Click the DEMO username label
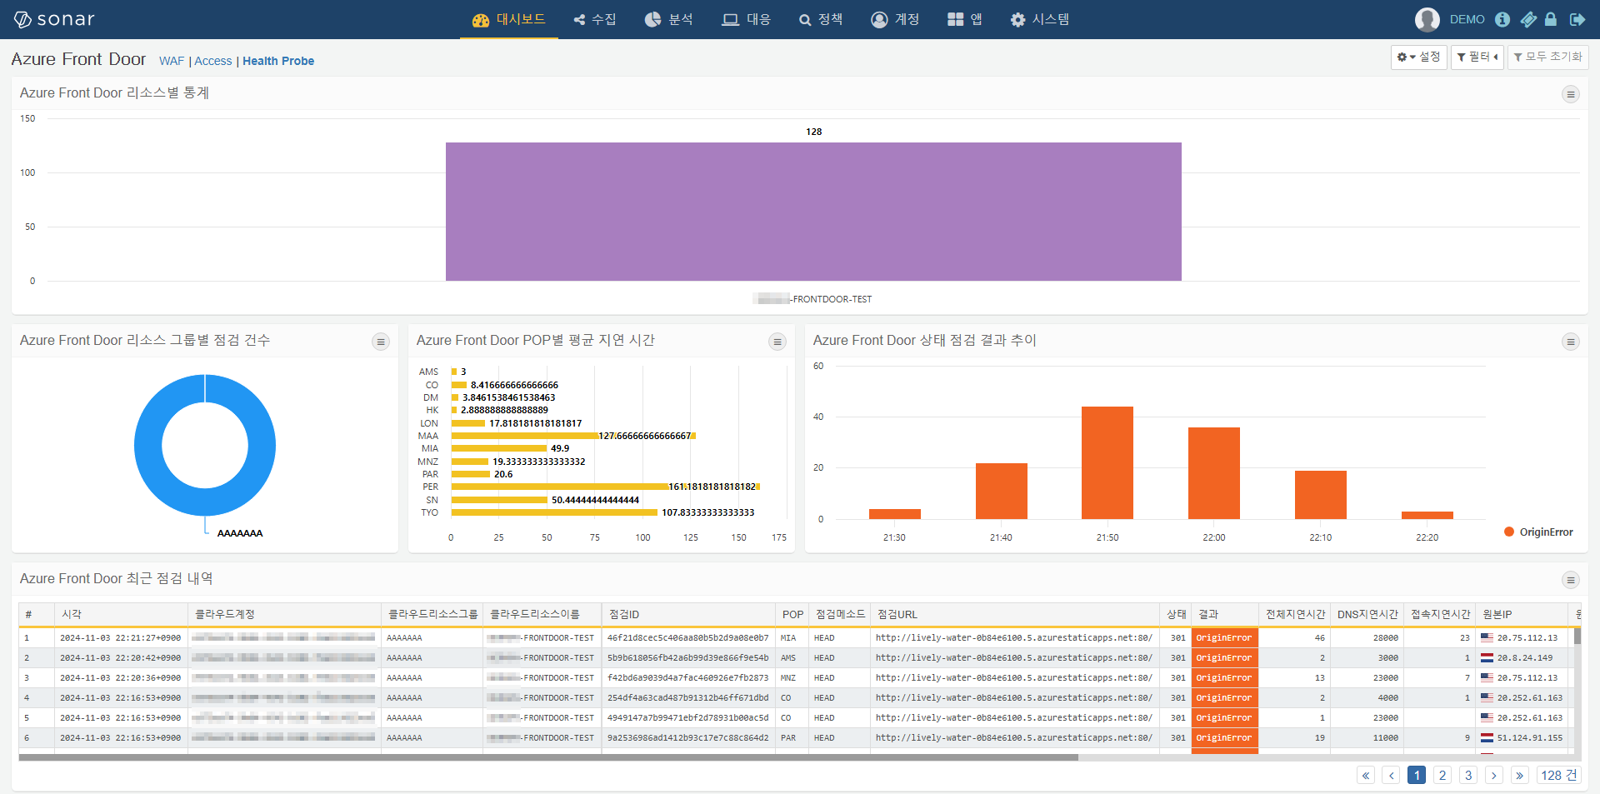The width and height of the screenshot is (1600, 794). (x=1467, y=19)
